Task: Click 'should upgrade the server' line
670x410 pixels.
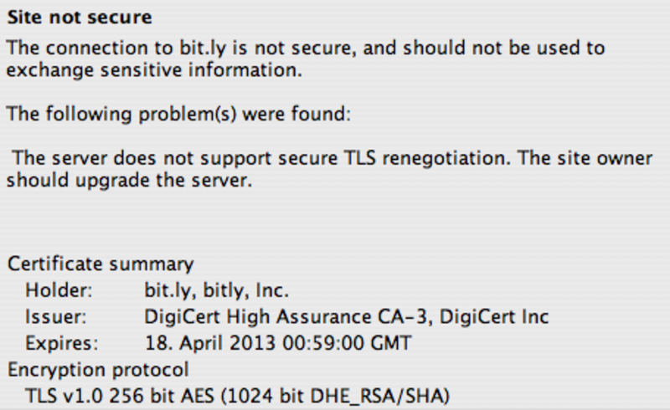Action: 129,180
